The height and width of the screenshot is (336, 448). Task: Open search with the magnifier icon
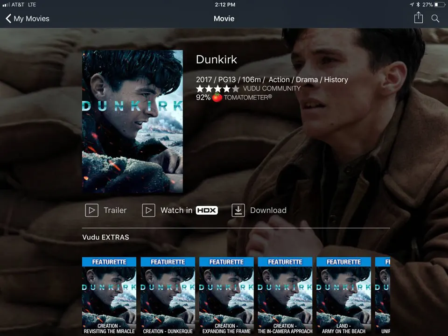tap(435, 19)
